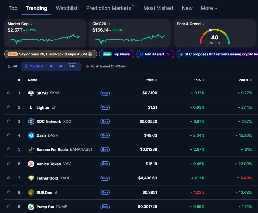Click the # rank column header
This screenshot has height=213, width=258.
click(19, 80)
